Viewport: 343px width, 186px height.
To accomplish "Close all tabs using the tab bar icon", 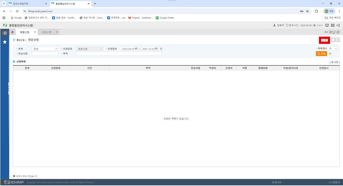I will click(x=338, y=32).
